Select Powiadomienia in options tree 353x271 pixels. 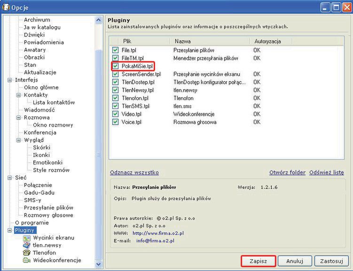(x=44, y=42)
